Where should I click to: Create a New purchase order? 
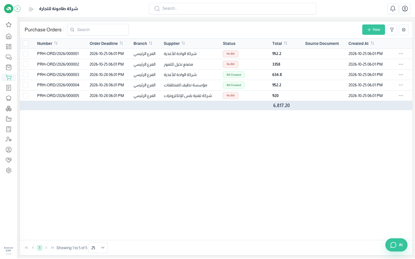[x=373, y=30]
